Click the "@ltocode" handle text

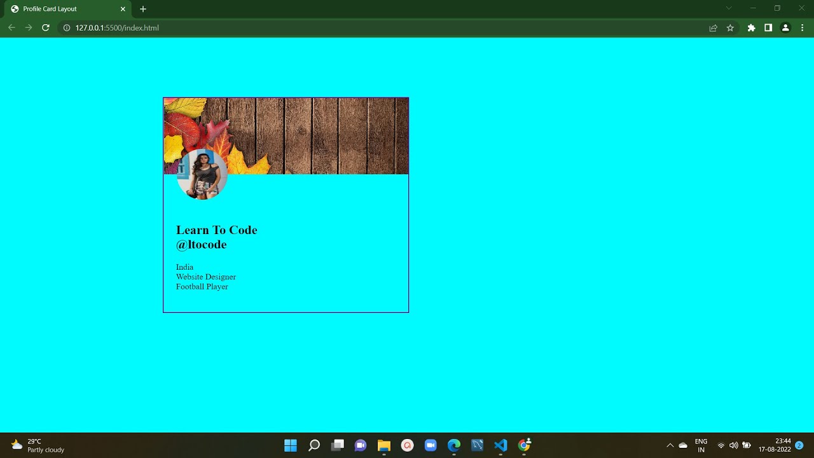pyautogui.click(x=202, y=245)
